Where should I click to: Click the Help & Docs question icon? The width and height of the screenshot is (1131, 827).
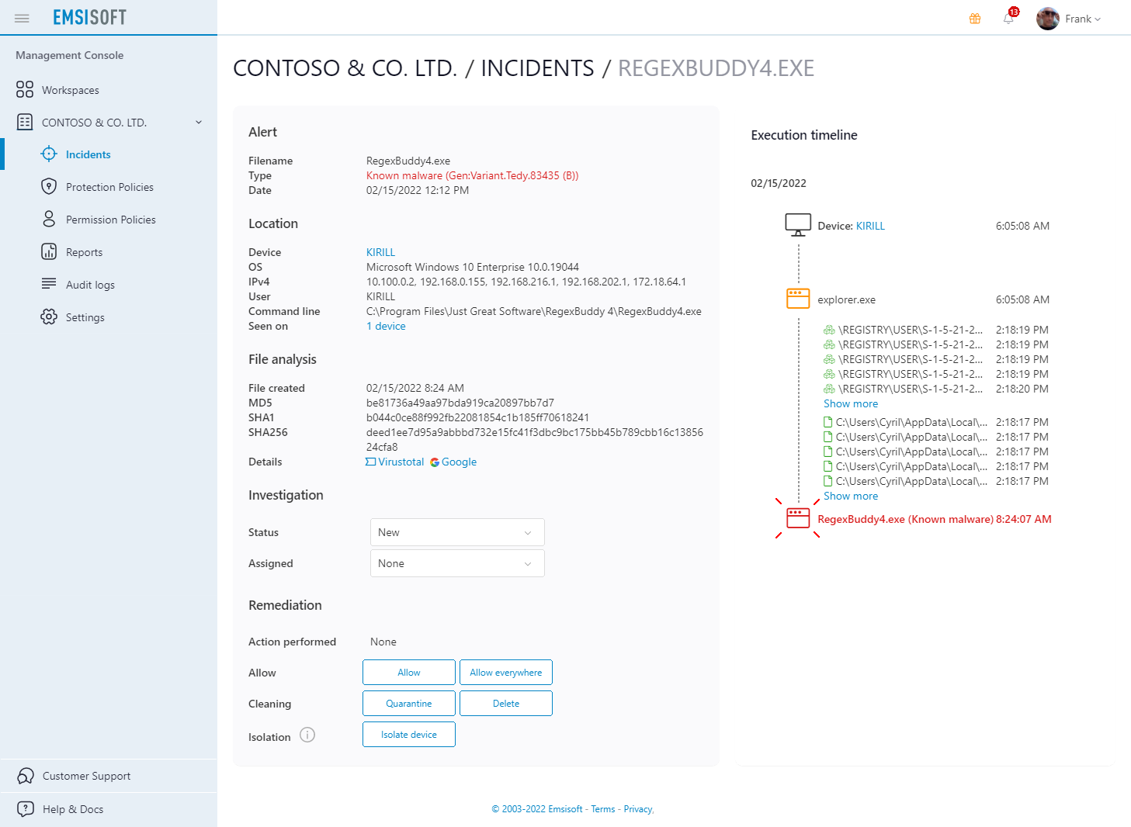(x=26, y=809)
